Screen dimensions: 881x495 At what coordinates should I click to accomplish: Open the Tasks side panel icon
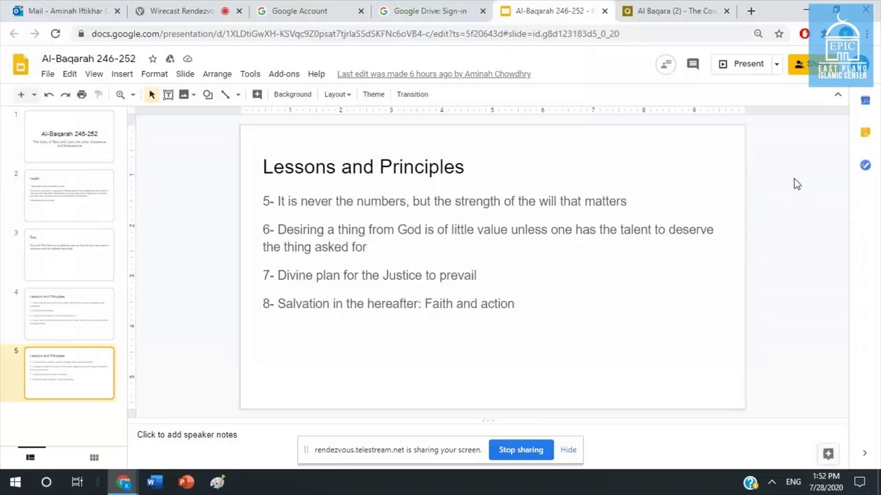(865, 165)
